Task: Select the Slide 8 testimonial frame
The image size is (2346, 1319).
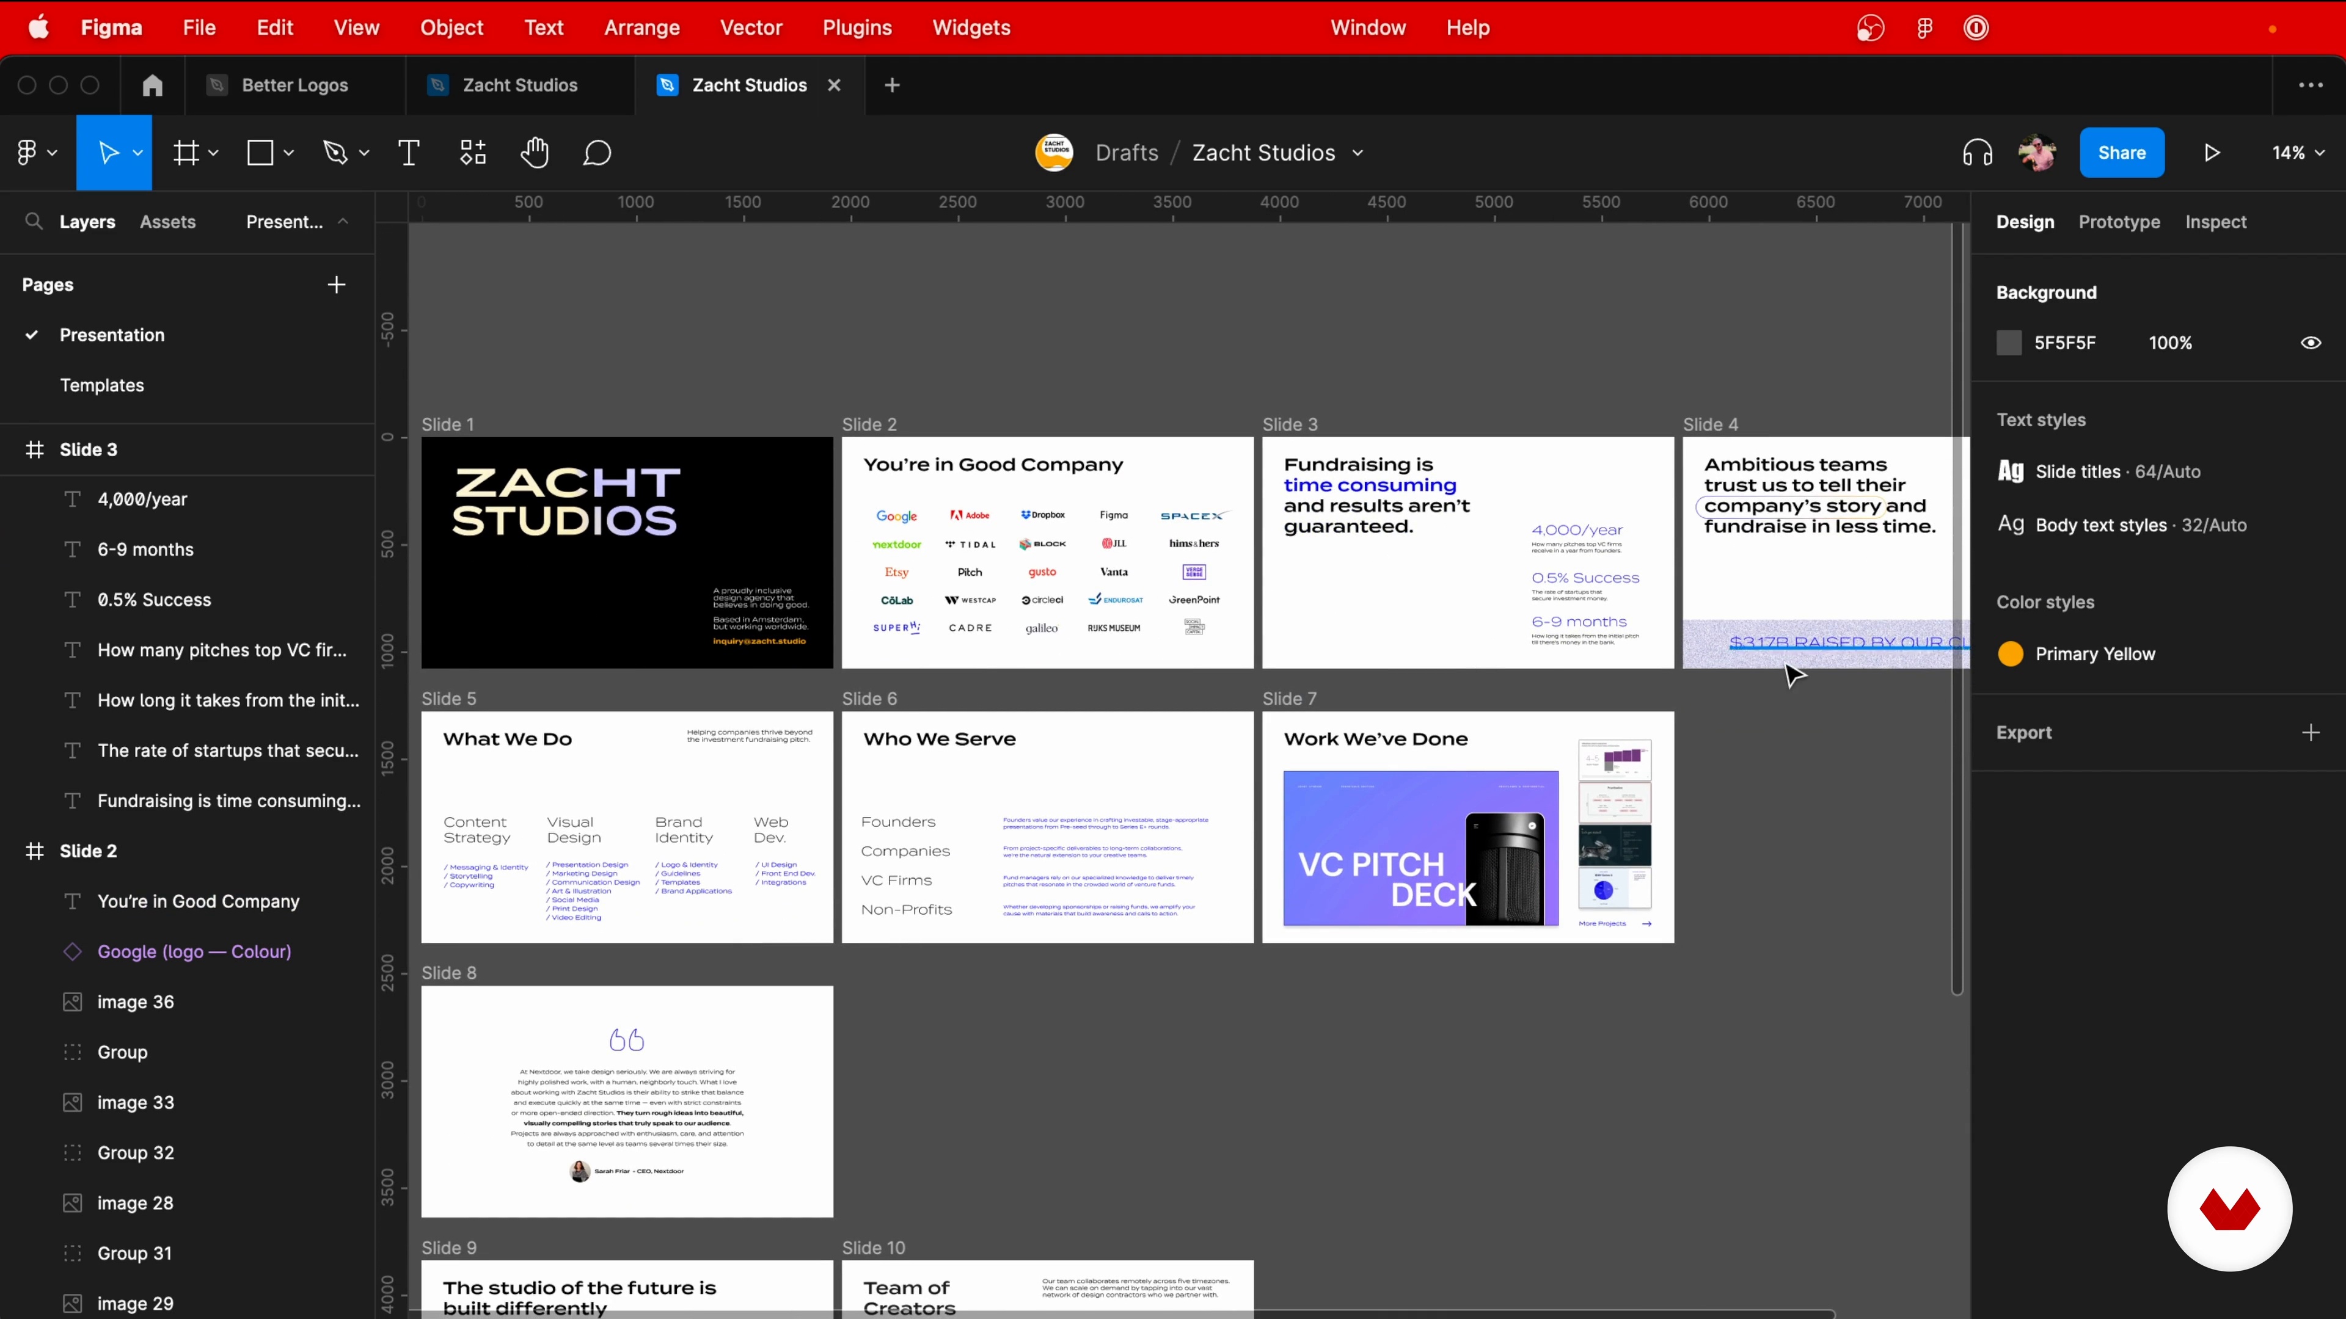Action: tap(627, 1102)
